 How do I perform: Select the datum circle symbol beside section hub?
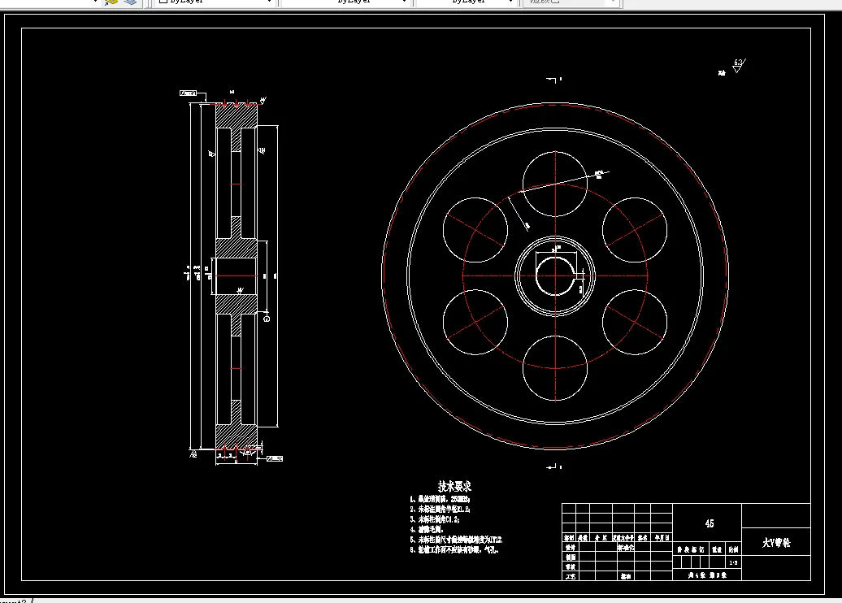click(x=267, y=319)
